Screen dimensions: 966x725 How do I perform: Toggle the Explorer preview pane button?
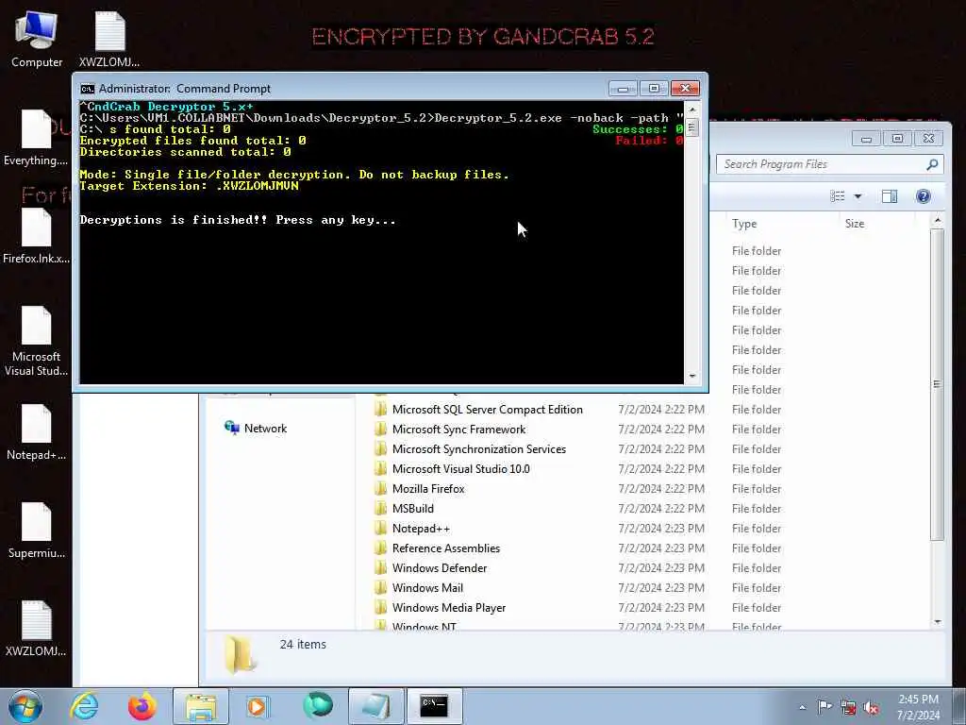890,196
